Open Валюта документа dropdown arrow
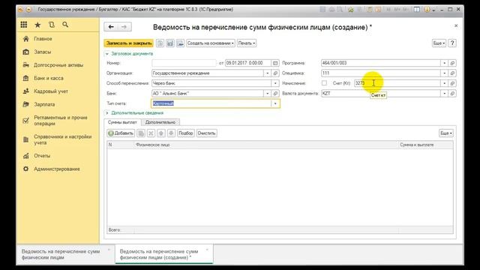The height and width of the screenshot is (270, 480). coord(444,93)
